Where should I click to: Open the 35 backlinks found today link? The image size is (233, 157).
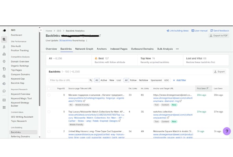tap(65, 40)
